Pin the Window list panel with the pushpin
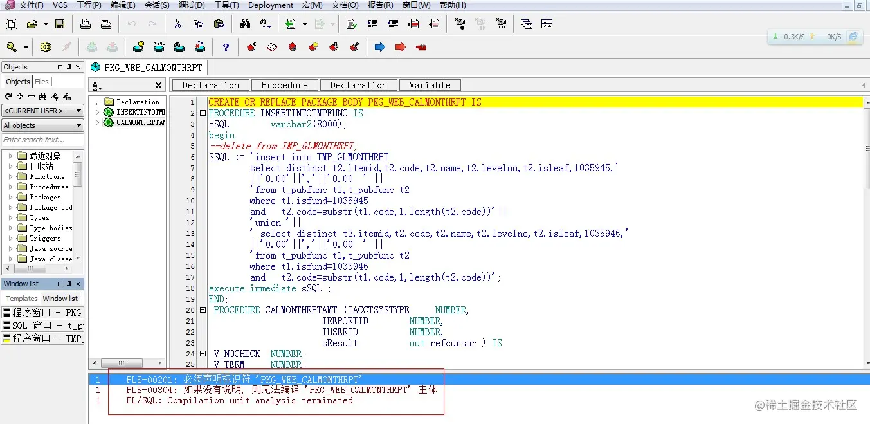The image size is (870, 424). [69, 284]
